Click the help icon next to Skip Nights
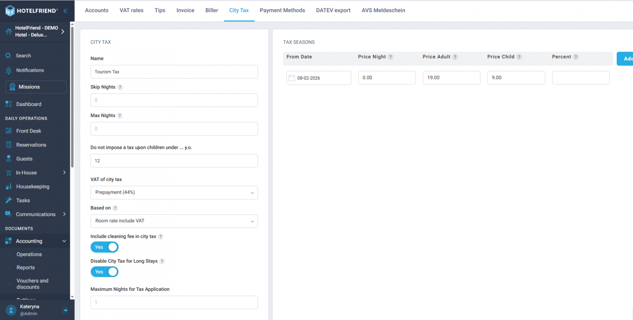This screenshot has height=320, width=633. coord(120,87)
